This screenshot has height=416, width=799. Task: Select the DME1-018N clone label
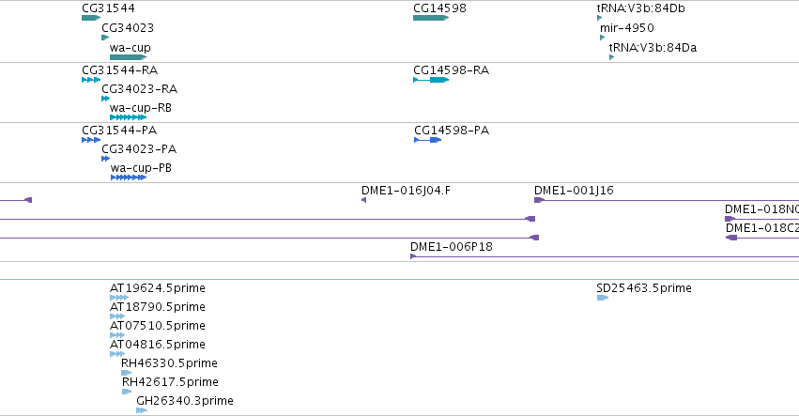[761, 209]
